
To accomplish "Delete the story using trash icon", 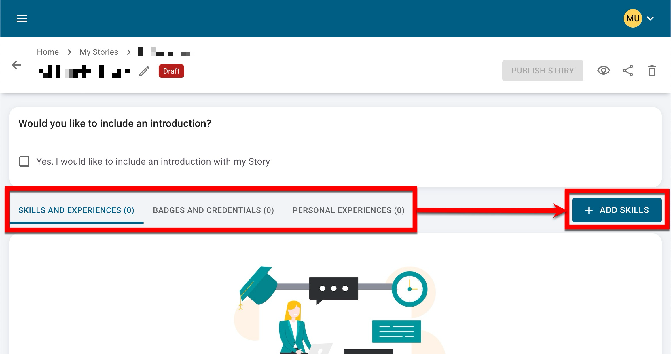I will tap(652, 71).
